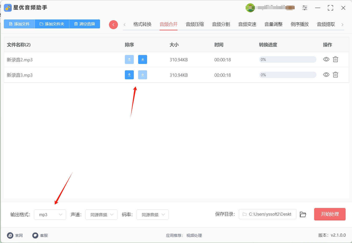352x243 pixels.
Task: Switch to the 格式转换 tab
Action: point(142,24)
